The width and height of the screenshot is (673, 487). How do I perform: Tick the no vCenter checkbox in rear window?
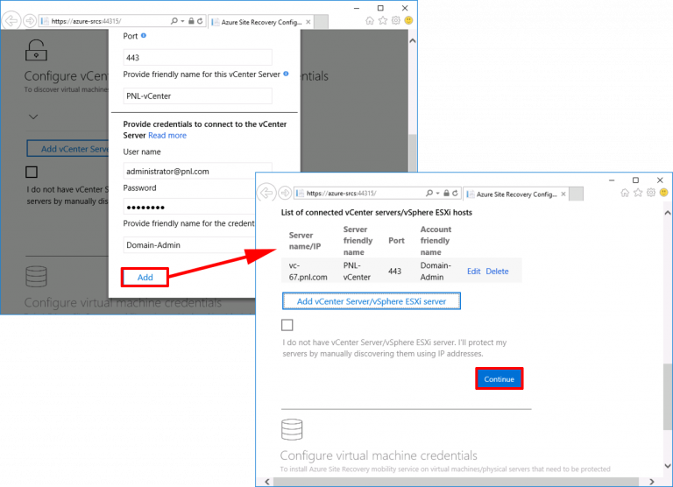32,172
